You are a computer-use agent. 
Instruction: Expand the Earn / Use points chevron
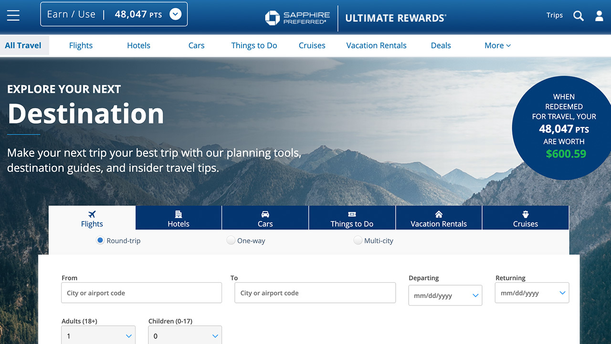[x=176, y=14]
